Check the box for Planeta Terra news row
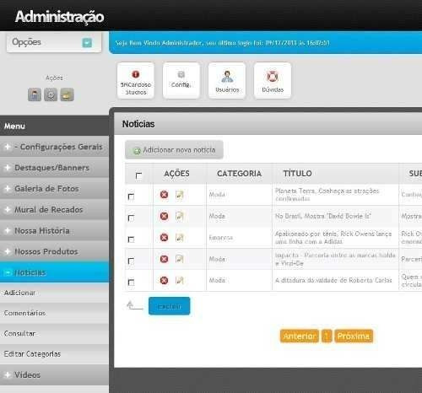This screenshot has height=393, width=422. 131,196
